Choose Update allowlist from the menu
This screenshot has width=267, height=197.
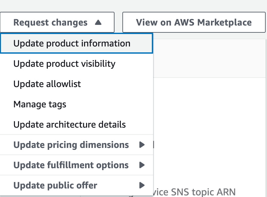(x=46, y=84)
